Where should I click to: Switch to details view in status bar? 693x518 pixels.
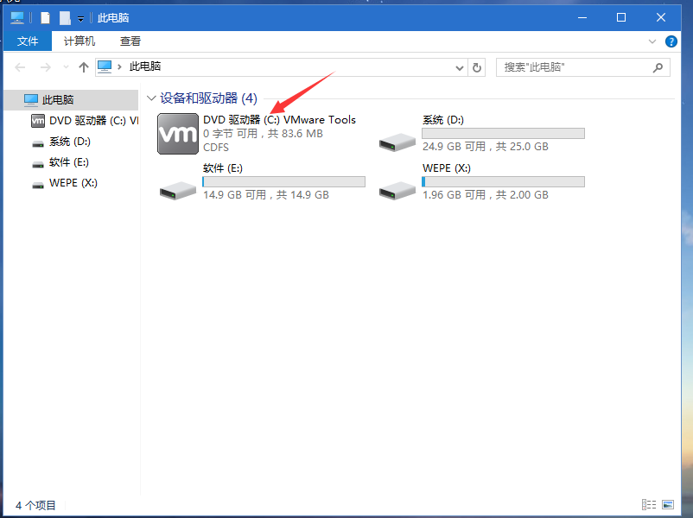point(648,504)
